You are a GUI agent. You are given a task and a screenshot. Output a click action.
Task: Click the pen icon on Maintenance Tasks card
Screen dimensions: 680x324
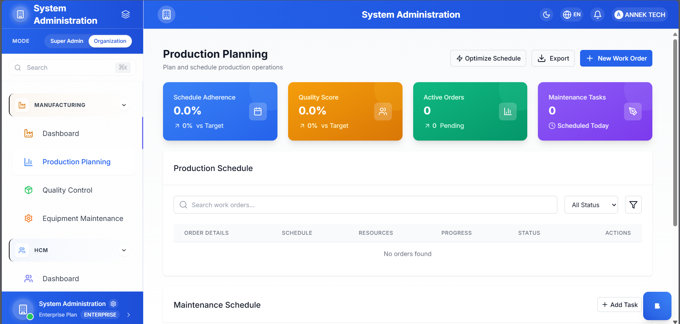coord(633,112)
